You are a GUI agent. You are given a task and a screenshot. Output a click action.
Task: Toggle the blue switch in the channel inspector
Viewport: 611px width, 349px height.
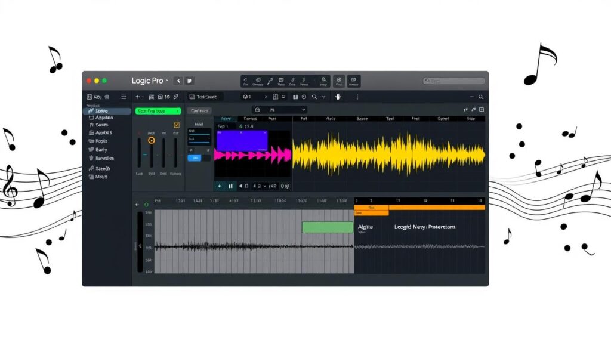coord(195,158)
